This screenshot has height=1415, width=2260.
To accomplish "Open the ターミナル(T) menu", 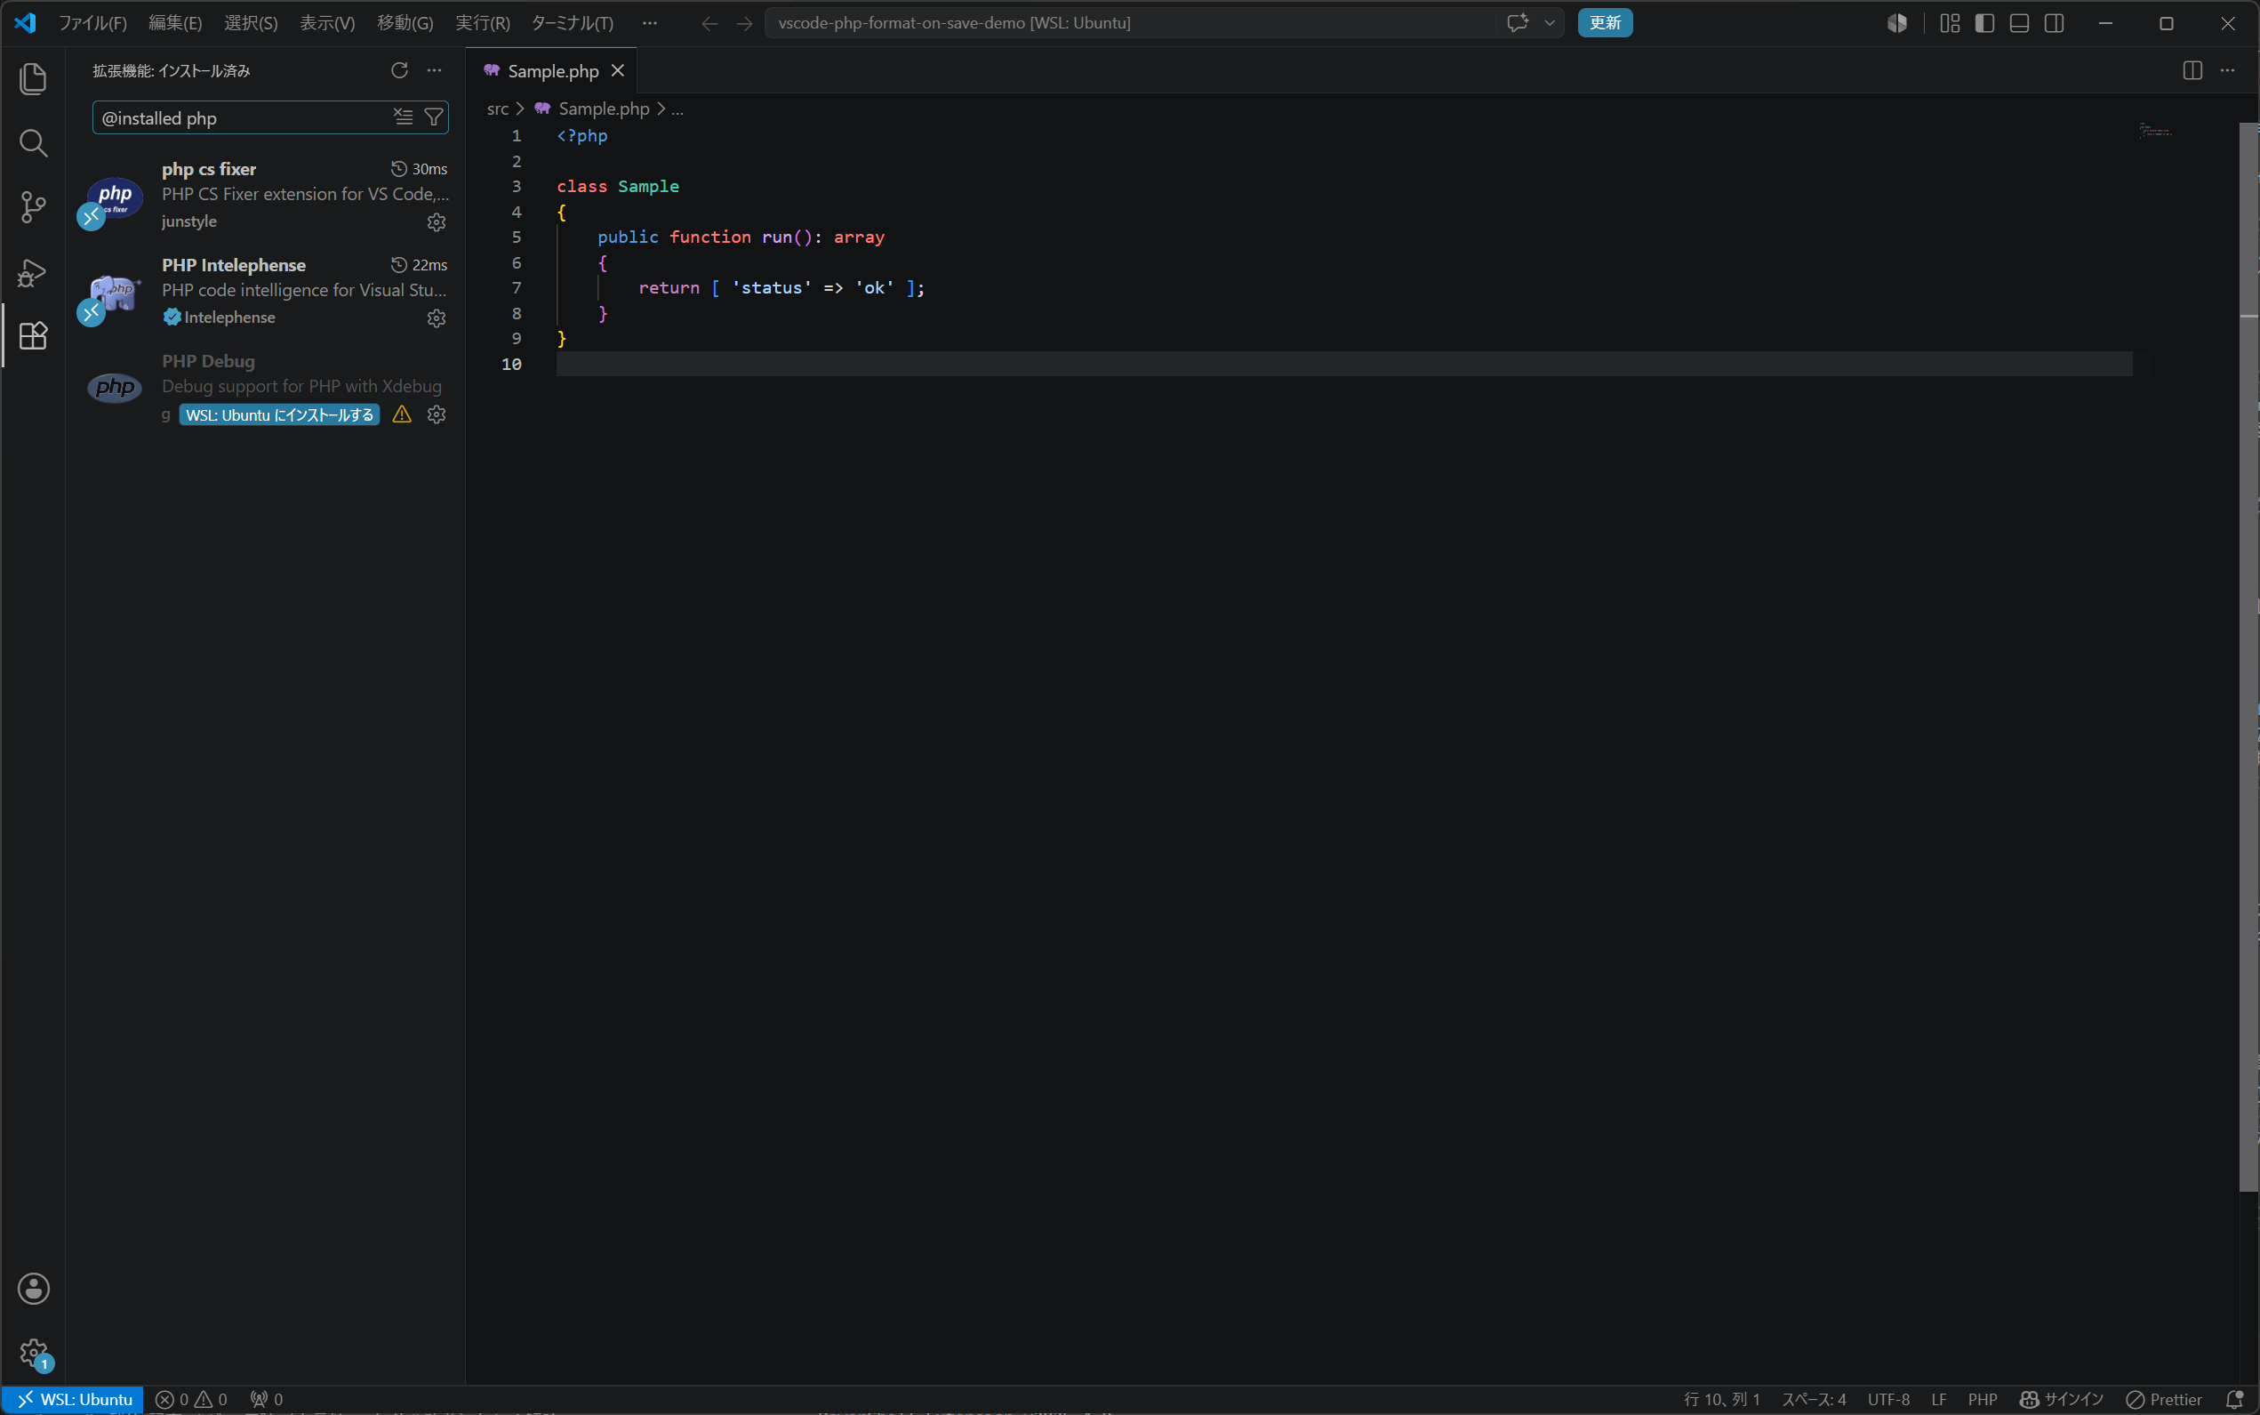I will [573, 22].
